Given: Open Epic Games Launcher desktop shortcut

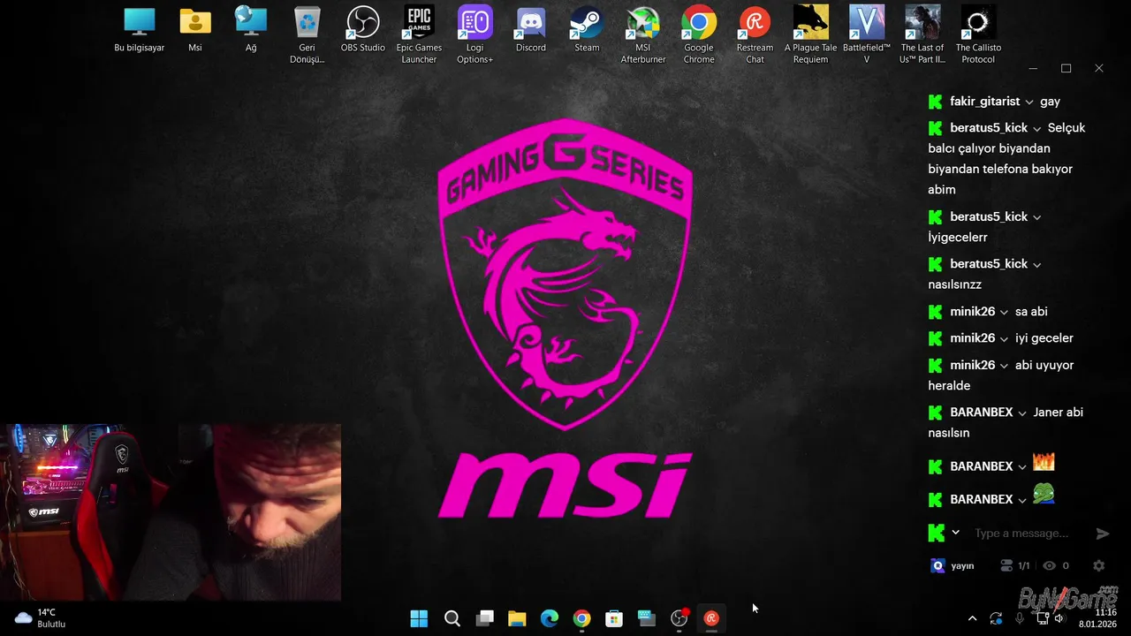Looking at the screenshot, I should pyautogui.click(x=419, y=35).
